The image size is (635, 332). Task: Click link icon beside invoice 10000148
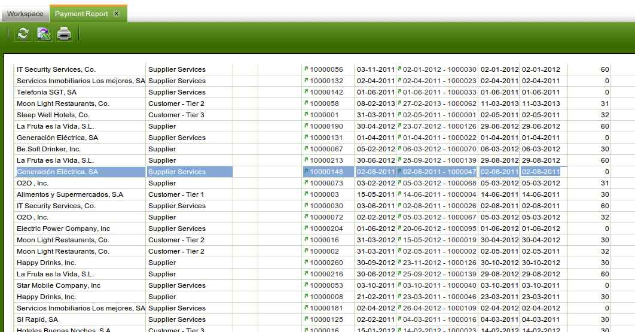[x=306, y=171]
